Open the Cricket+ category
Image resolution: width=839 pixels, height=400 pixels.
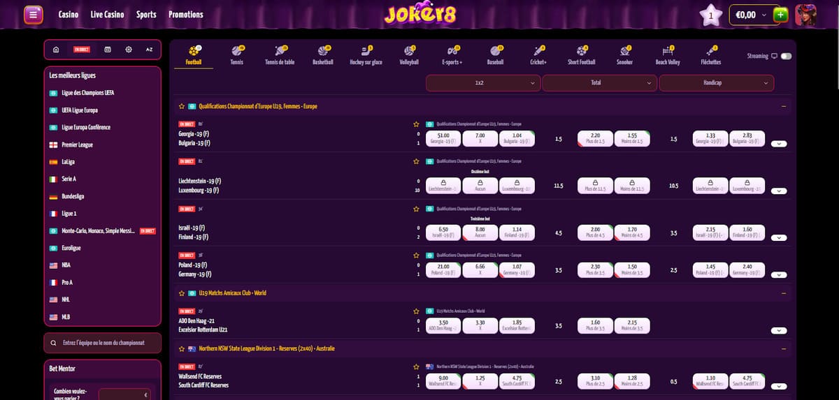[x=538, y=55]
